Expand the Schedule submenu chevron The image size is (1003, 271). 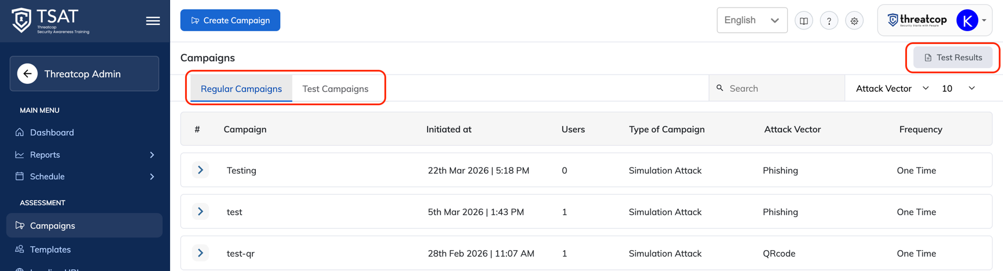tap(152, 177)
